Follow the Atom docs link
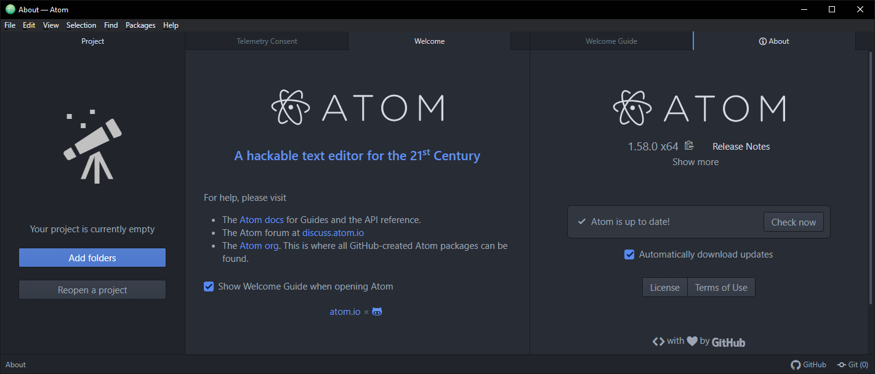875x374 pixels. coord(262,219)
